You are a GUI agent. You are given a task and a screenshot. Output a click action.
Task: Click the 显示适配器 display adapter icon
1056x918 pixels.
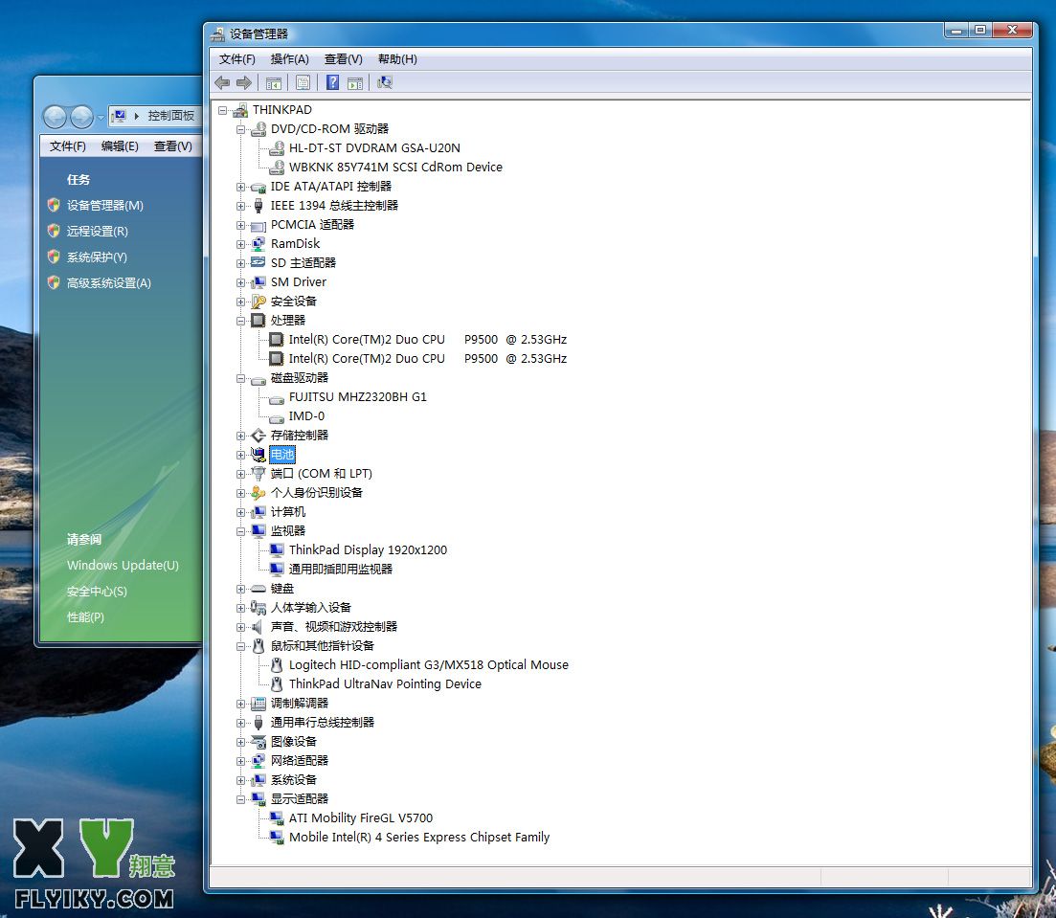(258, 799)
